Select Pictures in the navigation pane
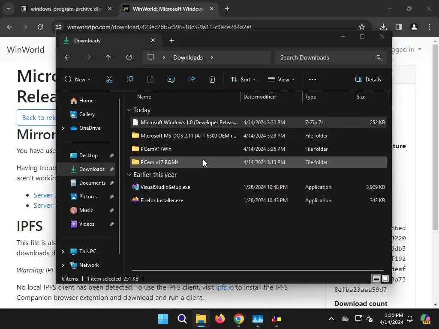This screenshot has height=329, width=439. (88, 197)
